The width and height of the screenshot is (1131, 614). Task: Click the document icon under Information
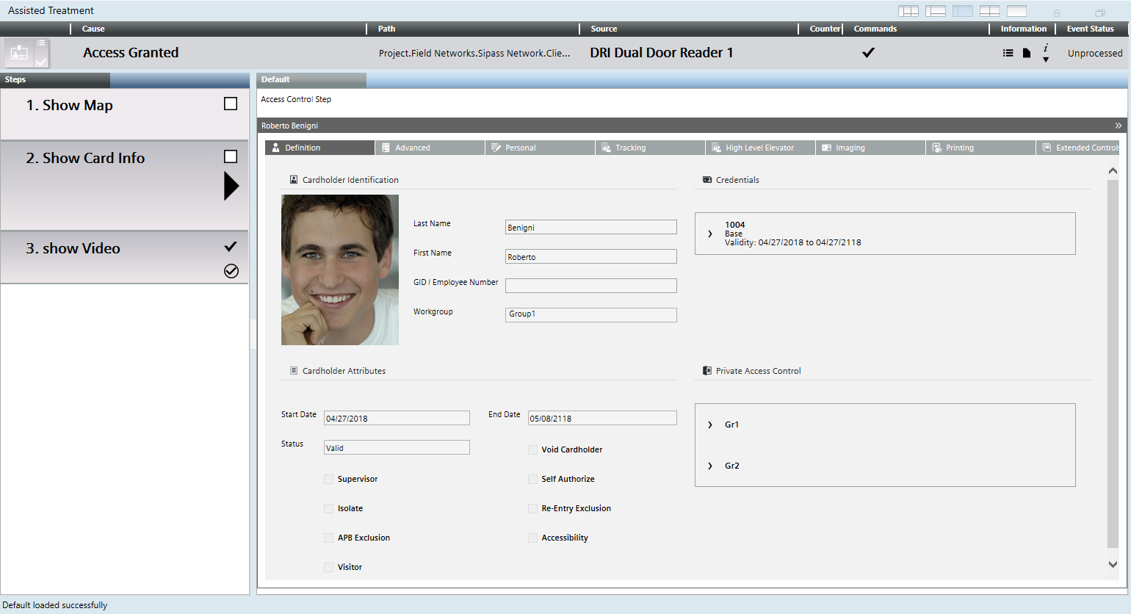(1027, 53)
